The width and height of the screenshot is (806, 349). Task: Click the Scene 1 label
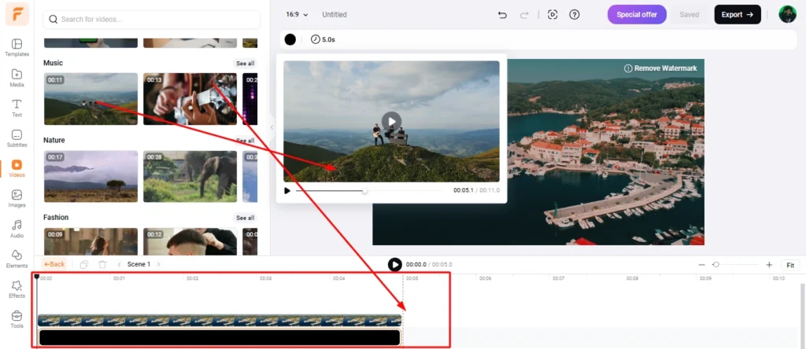point(139,264)
